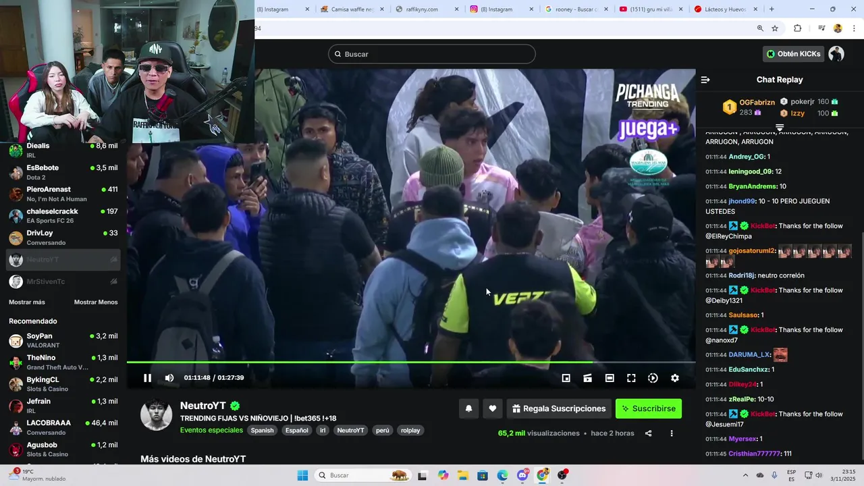Switch to Lácteos y Huevos tab
The width and height of the screenshot is (864, 486).
(724, 9)
